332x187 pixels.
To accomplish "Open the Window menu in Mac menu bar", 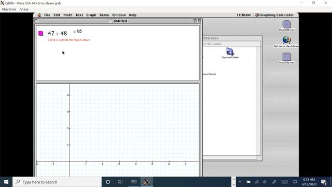I will (119, 15).
